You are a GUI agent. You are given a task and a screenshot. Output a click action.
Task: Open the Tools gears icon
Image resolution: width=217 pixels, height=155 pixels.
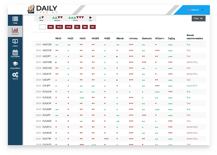[15, 76]
